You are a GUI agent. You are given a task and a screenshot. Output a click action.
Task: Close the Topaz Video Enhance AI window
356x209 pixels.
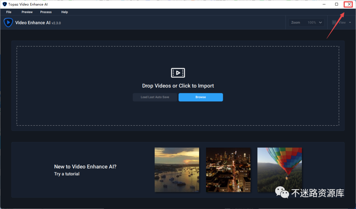[x=349, y=4]
